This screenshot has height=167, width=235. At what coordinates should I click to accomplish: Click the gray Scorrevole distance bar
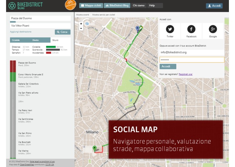coord(53,50)
